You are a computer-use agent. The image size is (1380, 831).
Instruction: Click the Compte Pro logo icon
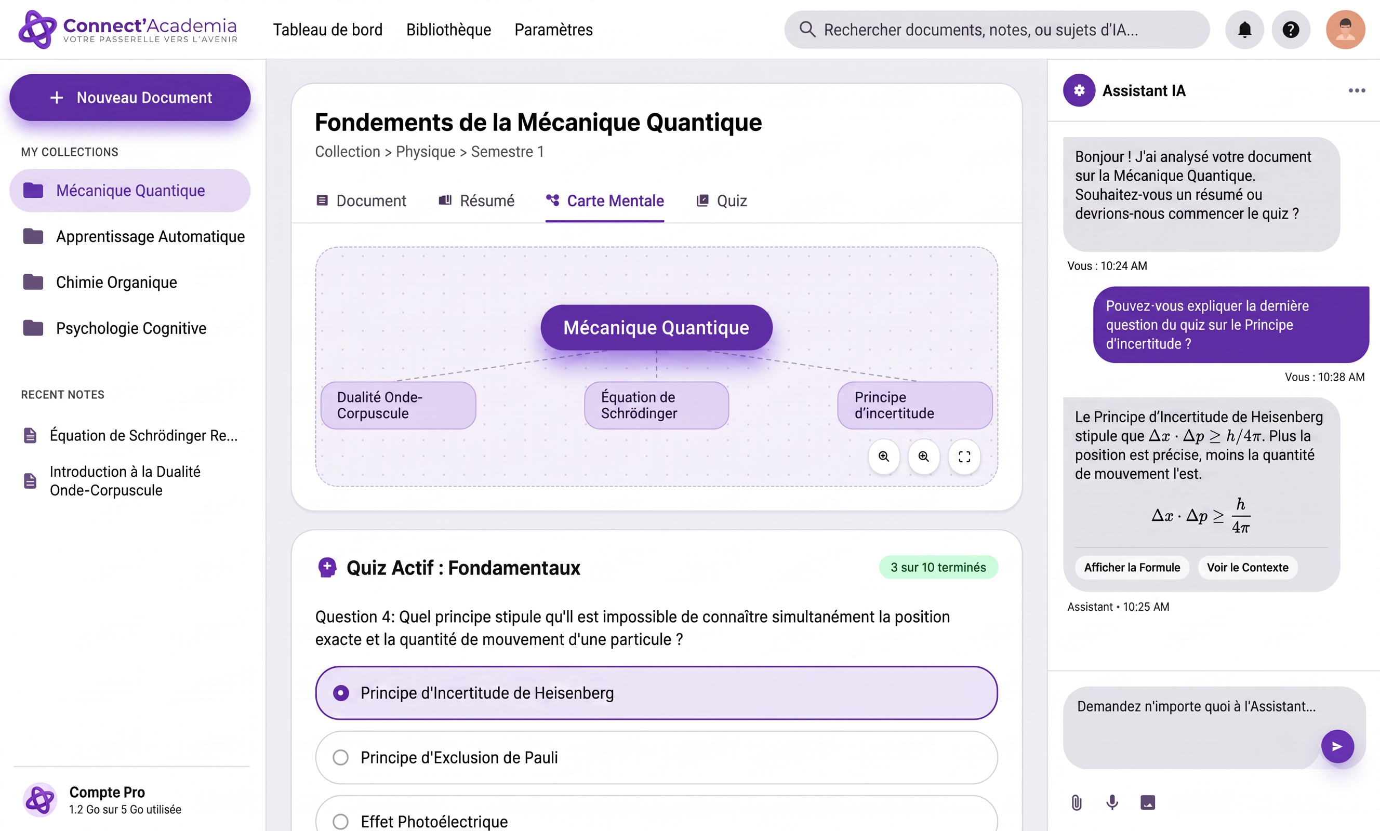[x=40, y=800]
